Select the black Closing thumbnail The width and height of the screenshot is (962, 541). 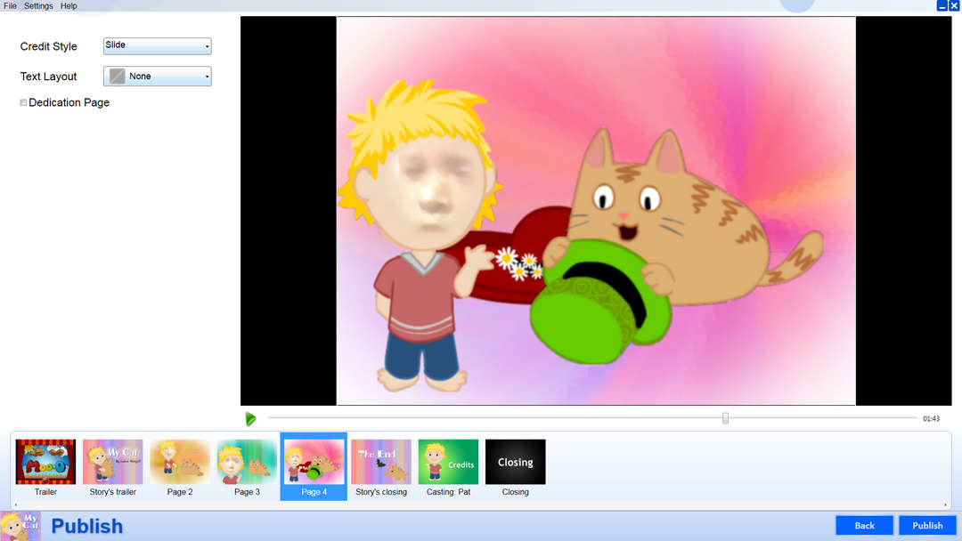click(515, 462)
